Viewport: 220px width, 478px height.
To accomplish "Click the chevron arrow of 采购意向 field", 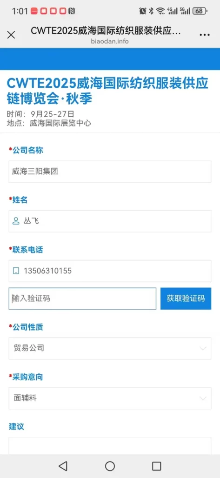I will (x=203, y=398).
